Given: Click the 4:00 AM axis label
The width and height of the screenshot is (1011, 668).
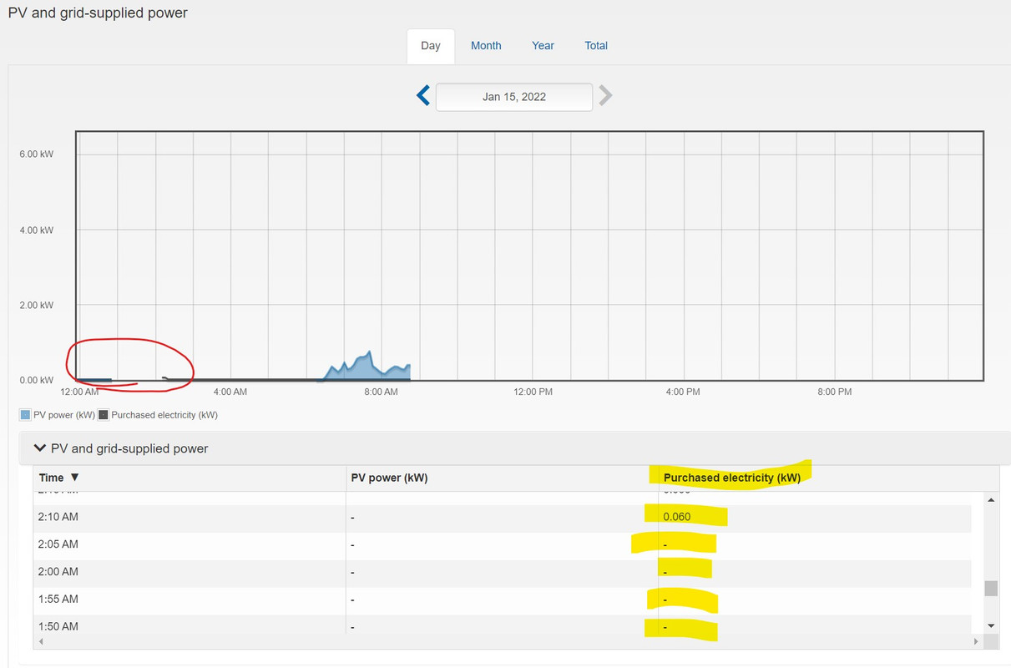Looking at the screenshot, I should [x=230, y=392].
